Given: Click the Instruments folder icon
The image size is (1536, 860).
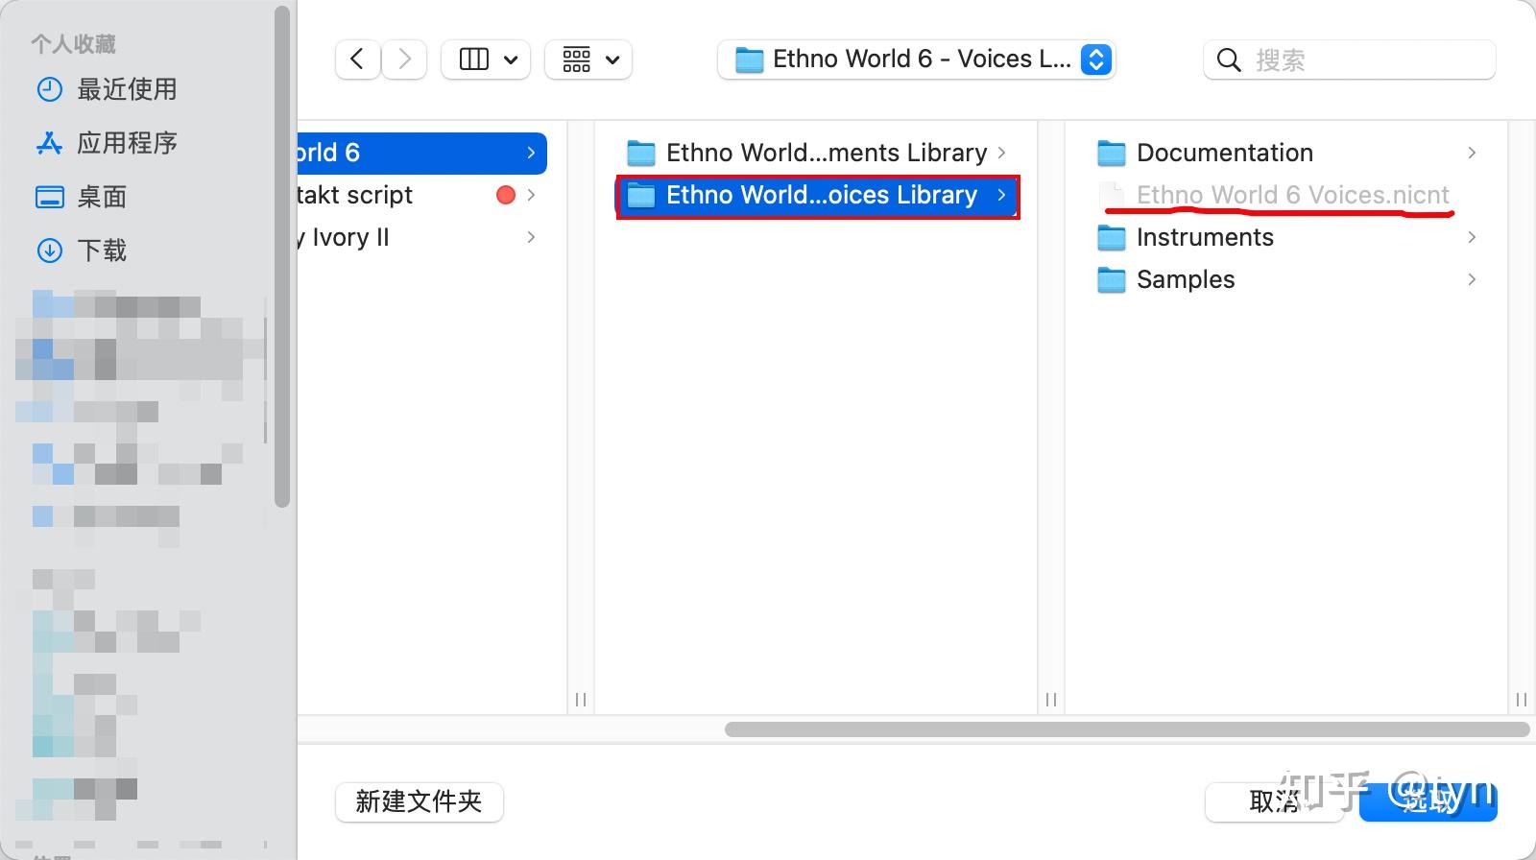Looking at the screenshot, I should 1111,237.
